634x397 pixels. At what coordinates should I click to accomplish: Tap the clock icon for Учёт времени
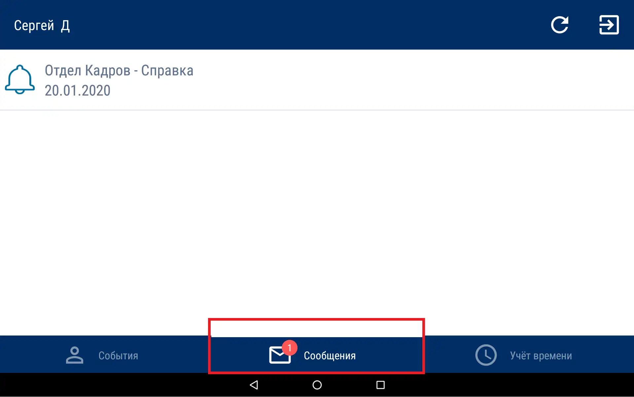486,355
